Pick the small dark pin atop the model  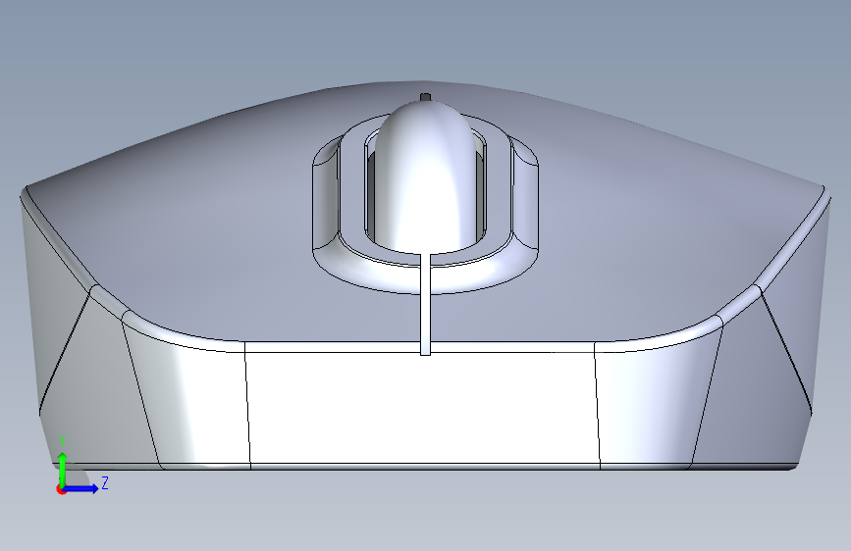[426, 97]
